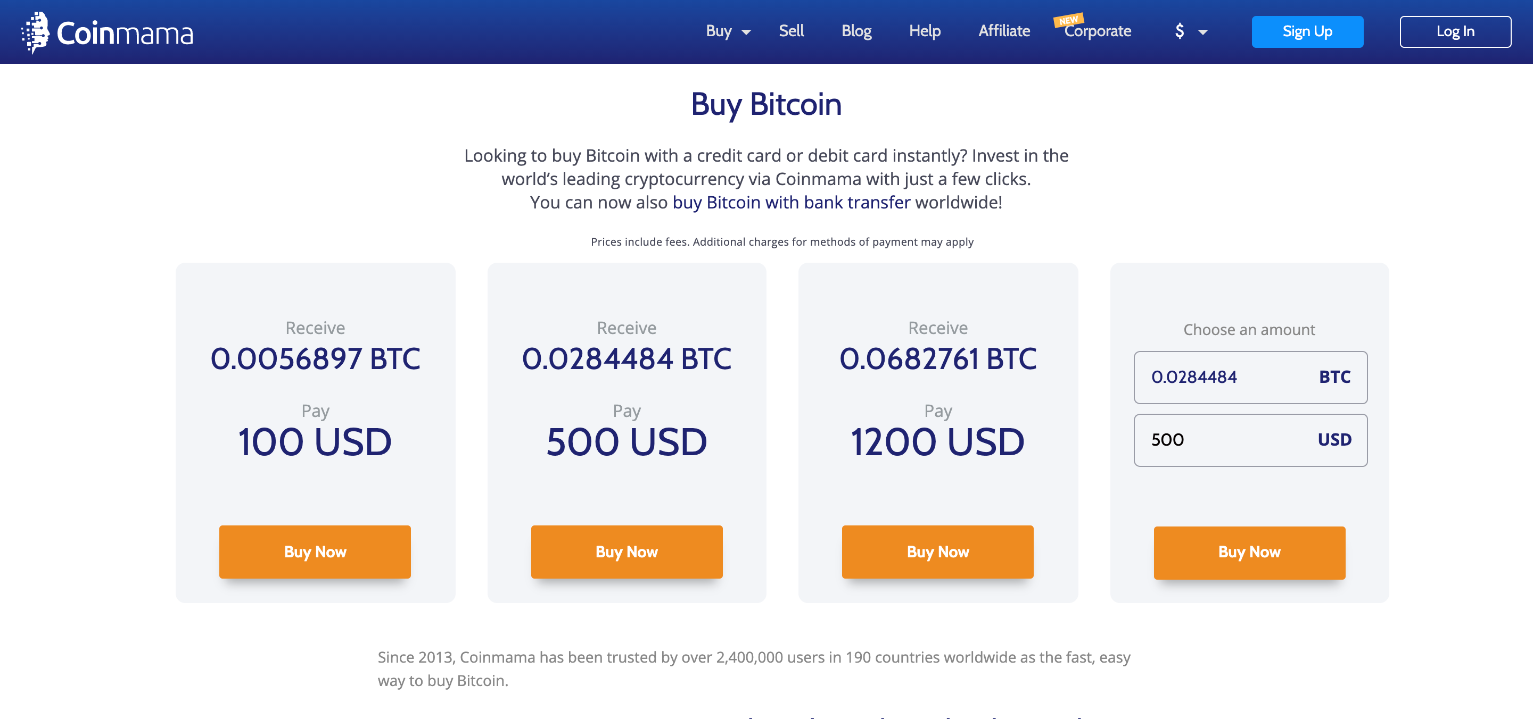Open the Sell menu item
The width and height of the screenshot is (1533, 719).
pos(791,31)
